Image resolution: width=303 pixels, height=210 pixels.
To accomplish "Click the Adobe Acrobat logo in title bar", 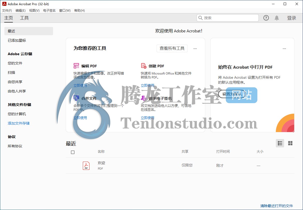I will [4, 4].
